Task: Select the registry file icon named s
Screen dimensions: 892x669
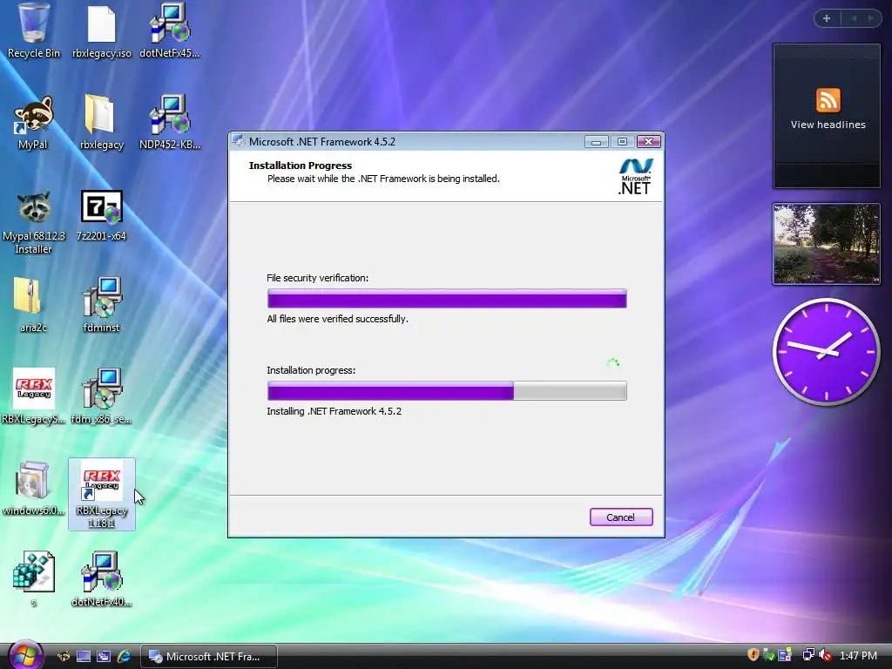Action: click(x=34, y=578)
